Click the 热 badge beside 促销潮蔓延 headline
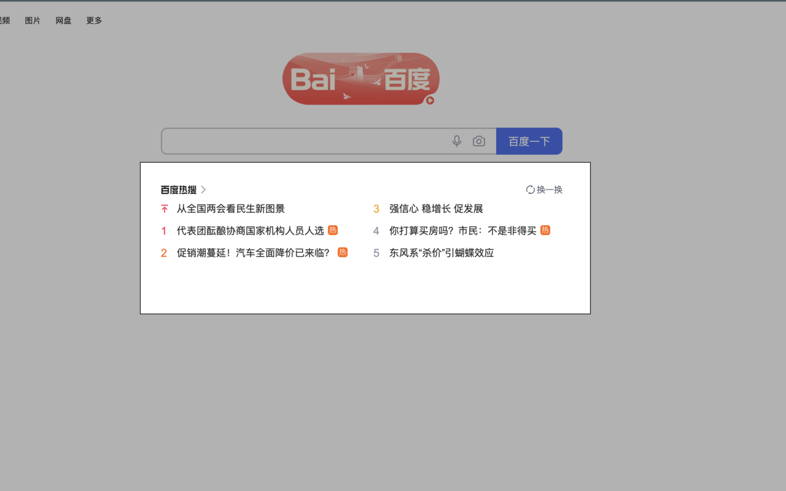 coord(343,252)
